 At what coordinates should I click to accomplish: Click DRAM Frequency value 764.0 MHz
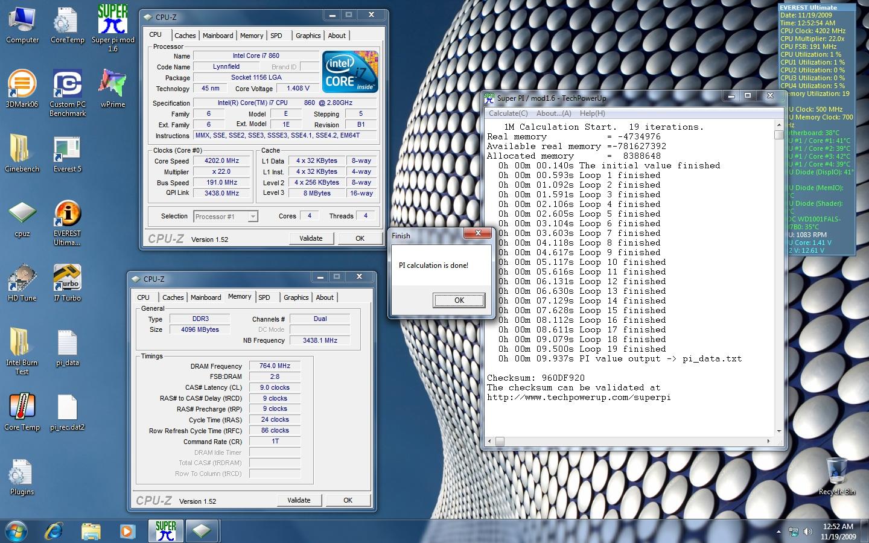coord(275,366)
